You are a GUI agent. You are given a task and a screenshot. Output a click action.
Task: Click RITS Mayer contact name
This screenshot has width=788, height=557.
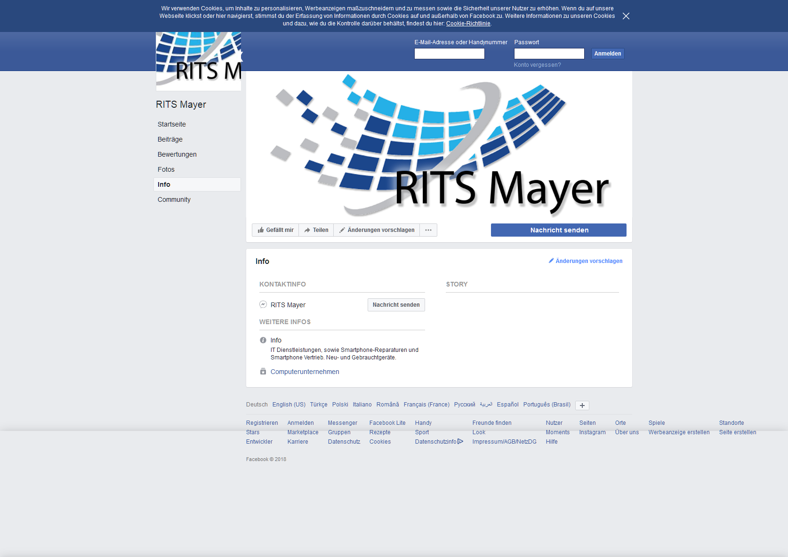(x=288, y=305)
